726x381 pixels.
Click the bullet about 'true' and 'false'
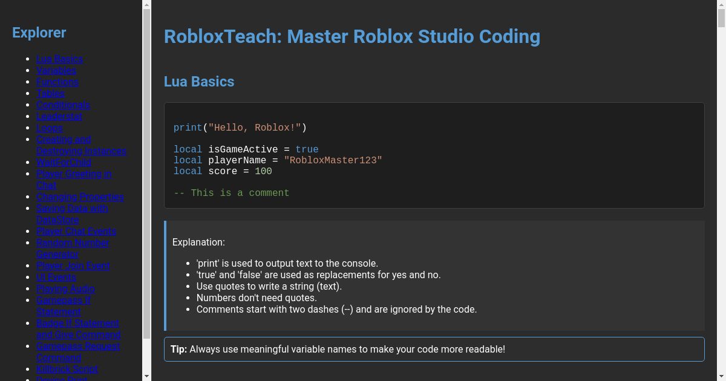[x=319, y=275]
